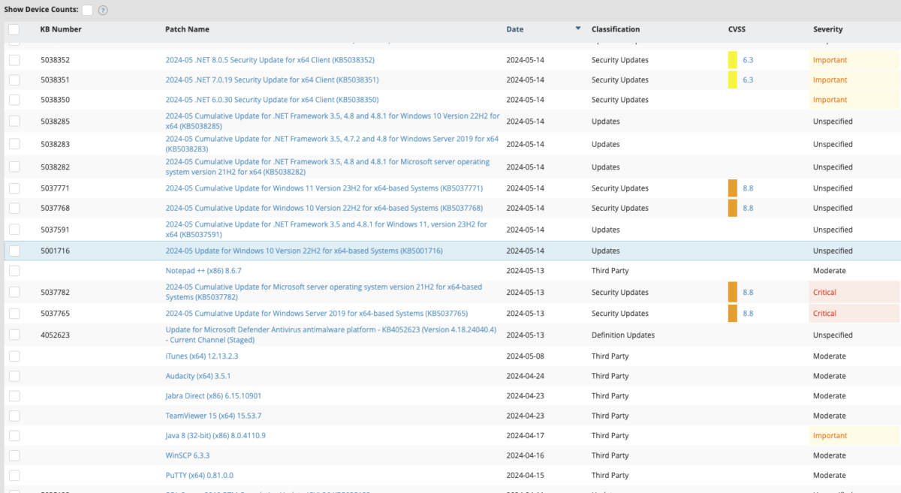Check the select-all checkbox in header row
Screen dimensions: 901x493
(x=14, y=29)
